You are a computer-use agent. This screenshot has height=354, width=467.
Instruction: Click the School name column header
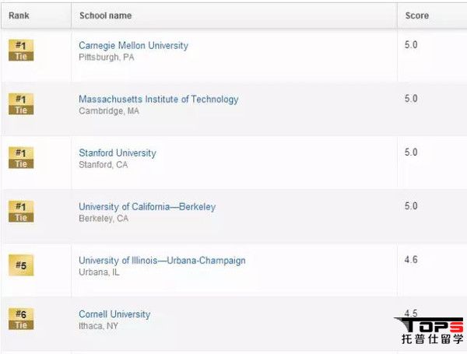[x=105, y=16]
